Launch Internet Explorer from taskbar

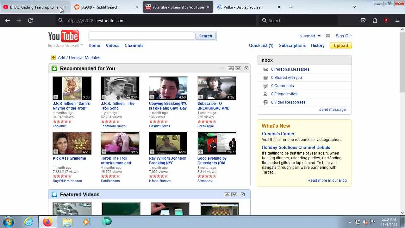28,222
